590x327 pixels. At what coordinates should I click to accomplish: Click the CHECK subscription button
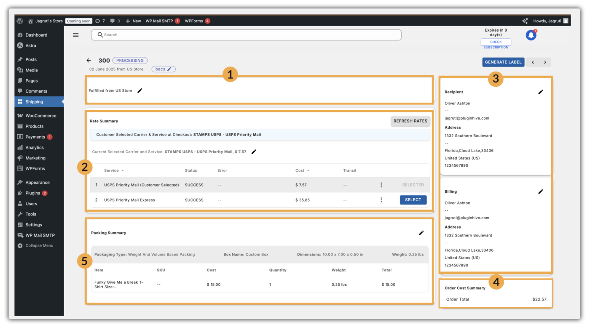(x=496, y=42)
